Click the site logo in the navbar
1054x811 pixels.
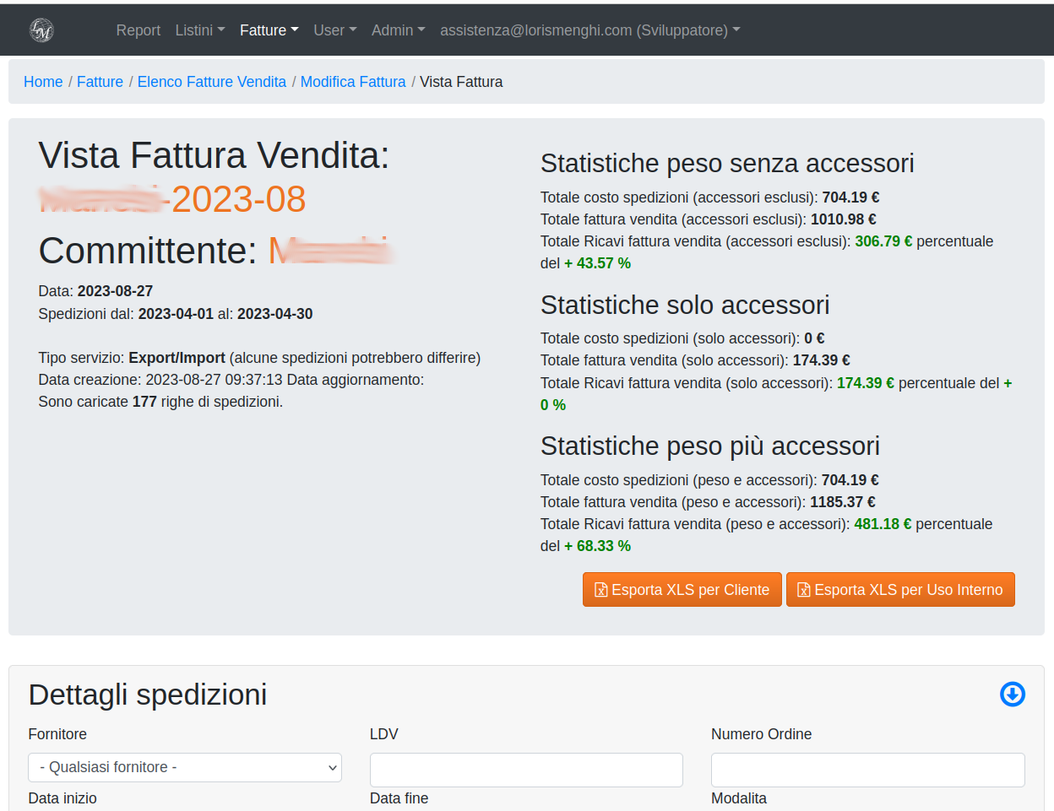[x=41, y=30]
